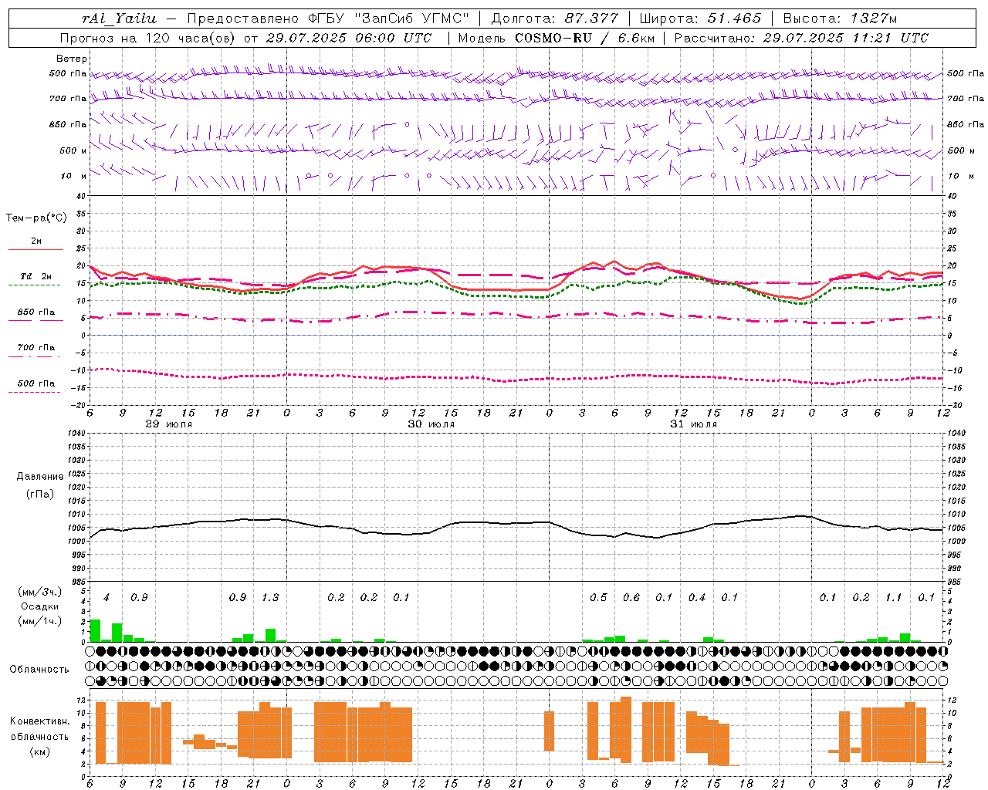988x790 pixels.
Task: Click the 31 июля date label
Action: (694, 424)
